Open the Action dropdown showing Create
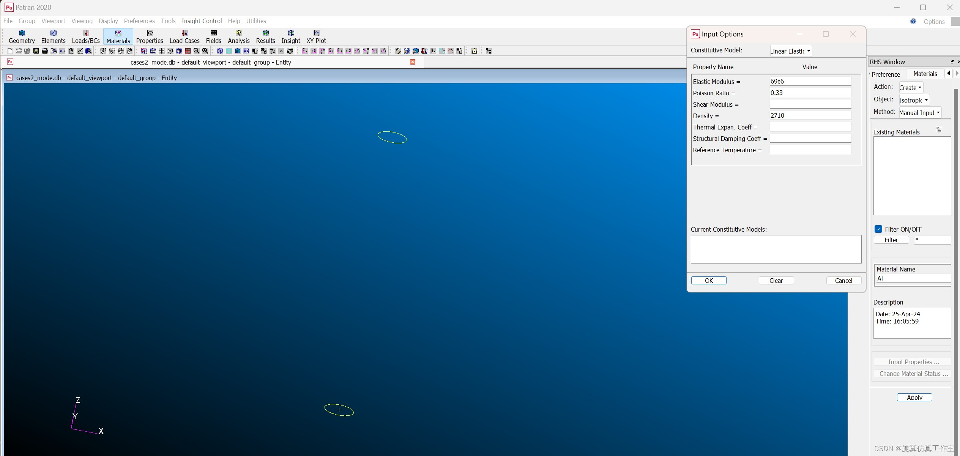The height and width of the screenshot is (456, 960). (911, 87)
